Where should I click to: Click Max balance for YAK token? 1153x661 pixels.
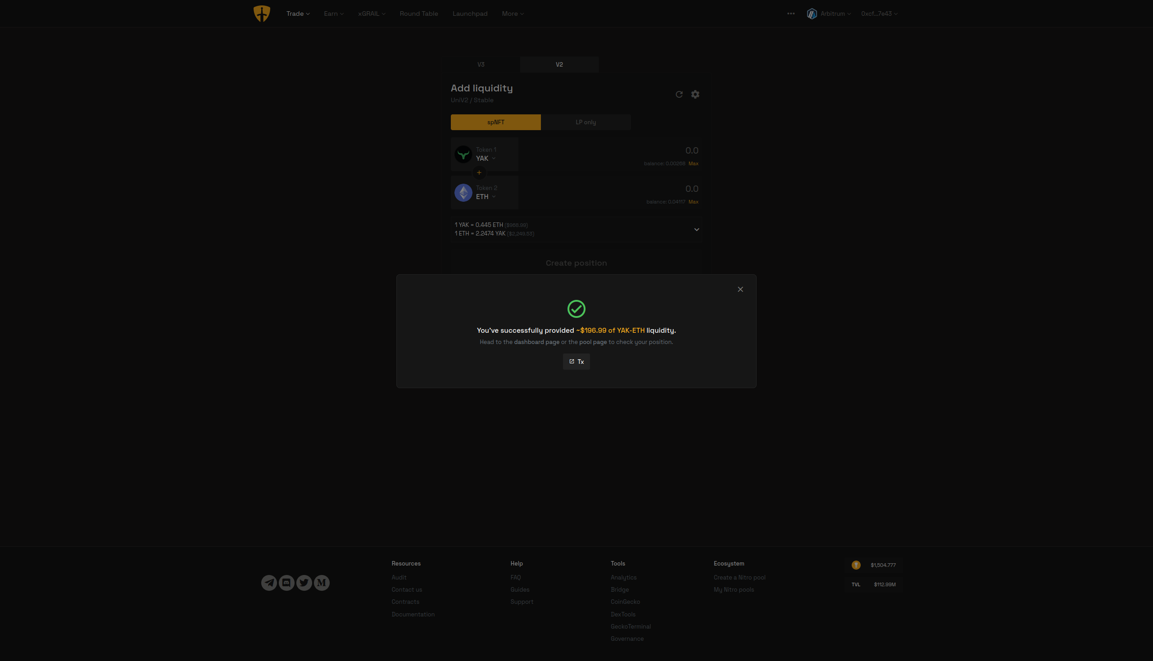click(693, 164)
